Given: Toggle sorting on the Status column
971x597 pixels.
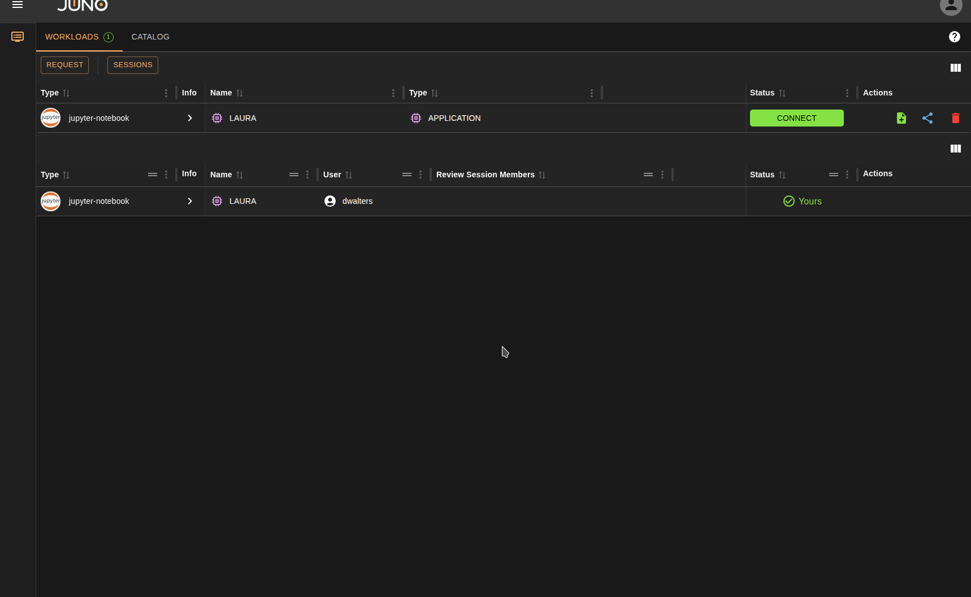Looking at the screenshot, I should [x=782, y=93].
